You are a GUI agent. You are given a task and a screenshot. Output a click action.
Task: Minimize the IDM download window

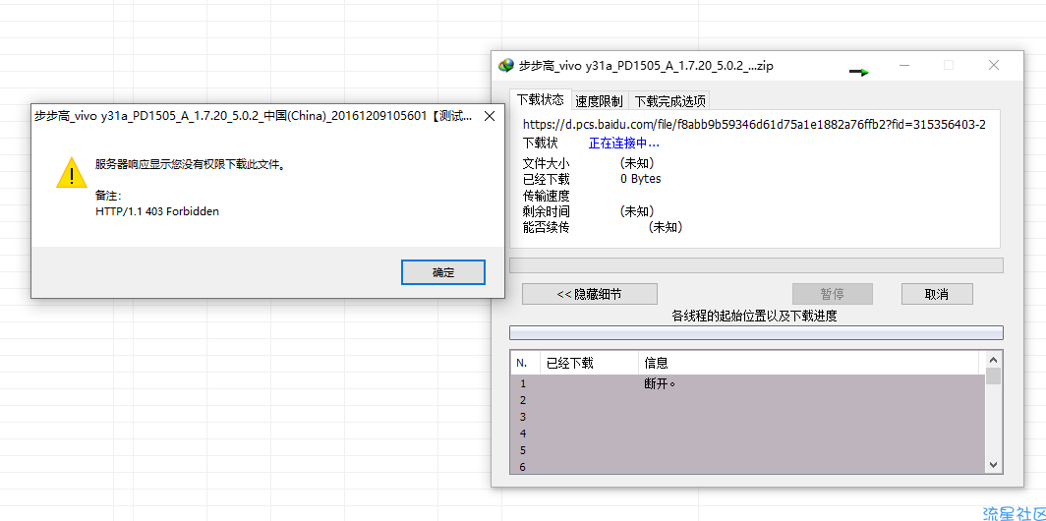click(903, 66)
